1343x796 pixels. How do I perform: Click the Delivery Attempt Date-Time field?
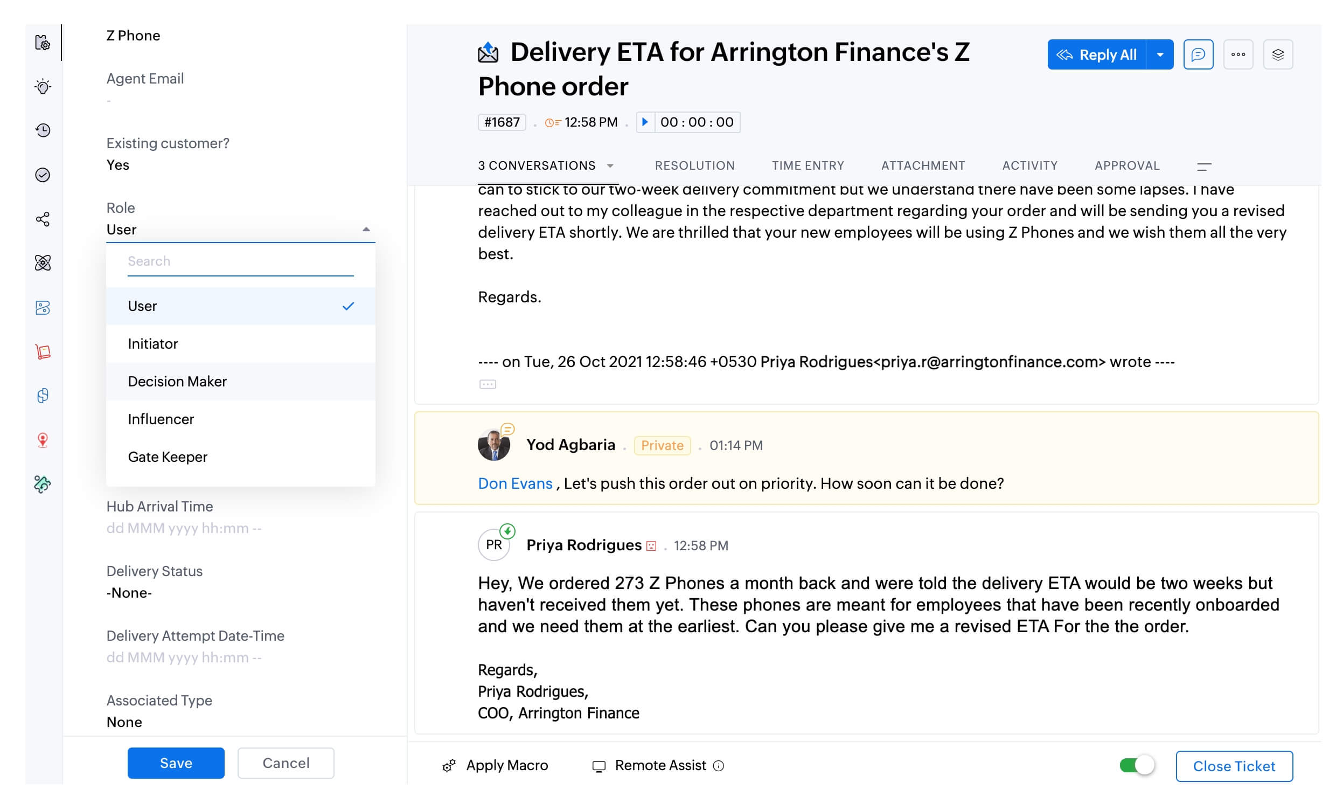[x=240, y=657]
